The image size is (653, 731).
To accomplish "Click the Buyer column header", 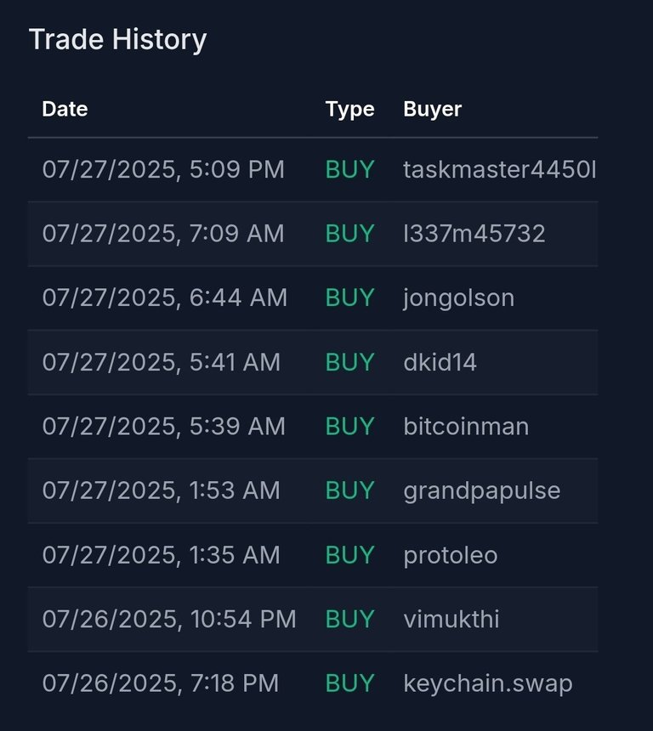I will [x=433, y=110].
